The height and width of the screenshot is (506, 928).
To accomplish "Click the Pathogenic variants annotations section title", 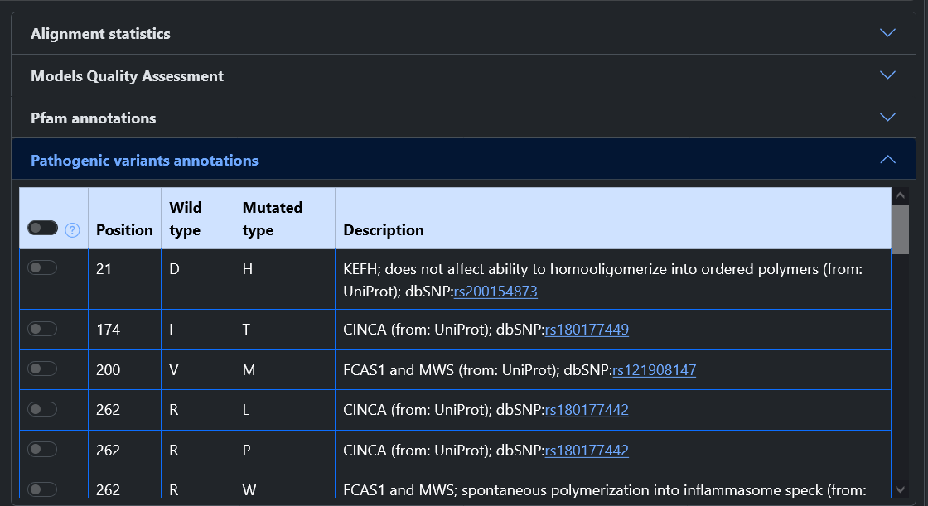I will pos(144,161).
